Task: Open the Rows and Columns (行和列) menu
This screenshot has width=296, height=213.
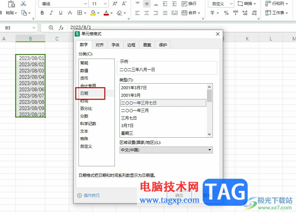Action: pyautogui.click(x=277, y=4)
